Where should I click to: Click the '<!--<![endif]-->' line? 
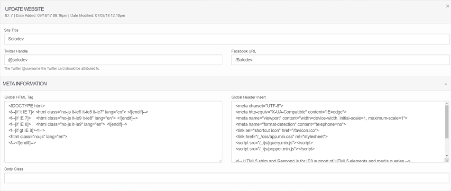(22, 143)
